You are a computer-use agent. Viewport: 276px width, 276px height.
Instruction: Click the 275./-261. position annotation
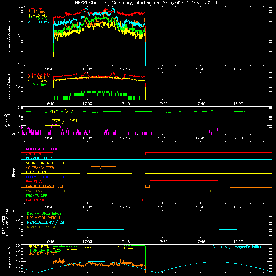point(66,121)
